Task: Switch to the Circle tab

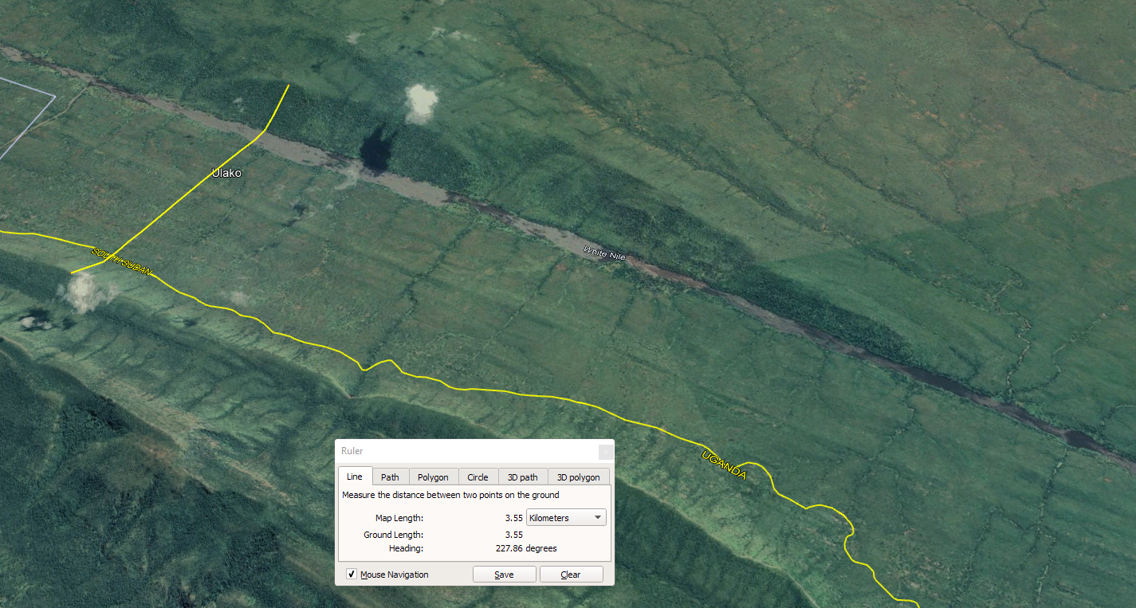Action: (478, 477)
